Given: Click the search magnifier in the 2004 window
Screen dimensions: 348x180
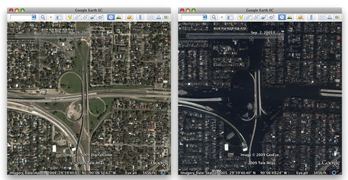Looking at the screenshot, I should point(43,17).
